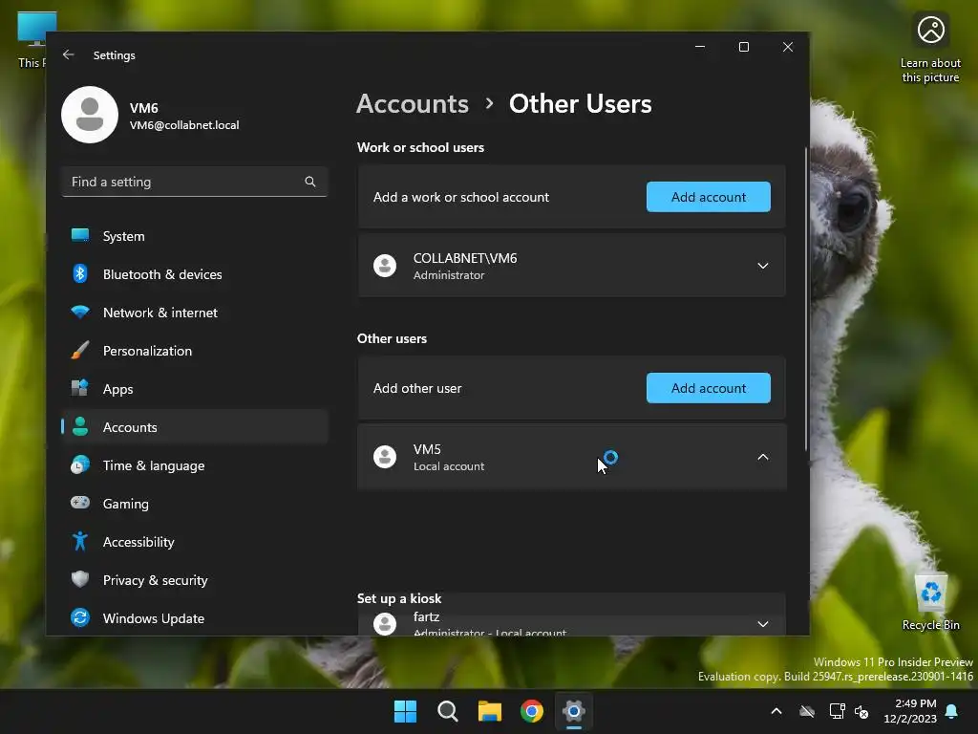Click the Accessibility label in sidebar
The image size is (978, 734).
point(138,542)
